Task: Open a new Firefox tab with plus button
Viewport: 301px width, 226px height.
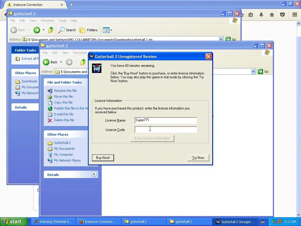Action: [71, 5]
